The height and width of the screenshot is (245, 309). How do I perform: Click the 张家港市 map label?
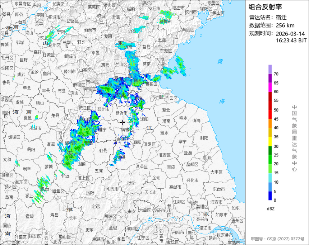[x=225, y=235]
